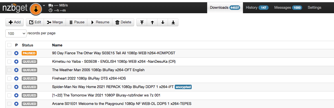The height and width of the screenshot is (108, 334).
Task: Click priority icon of The Weather Man row
Action: (x=16, y=70)
